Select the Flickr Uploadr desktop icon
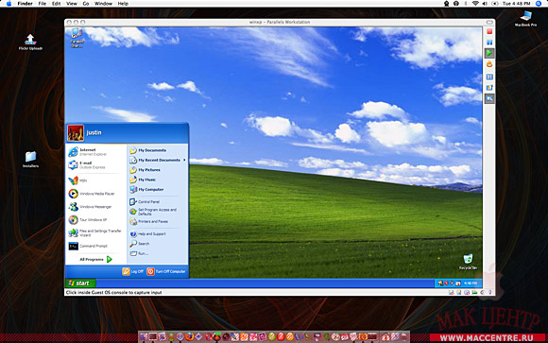Viewport: 548px width, 343px height. tap(30, 42)
